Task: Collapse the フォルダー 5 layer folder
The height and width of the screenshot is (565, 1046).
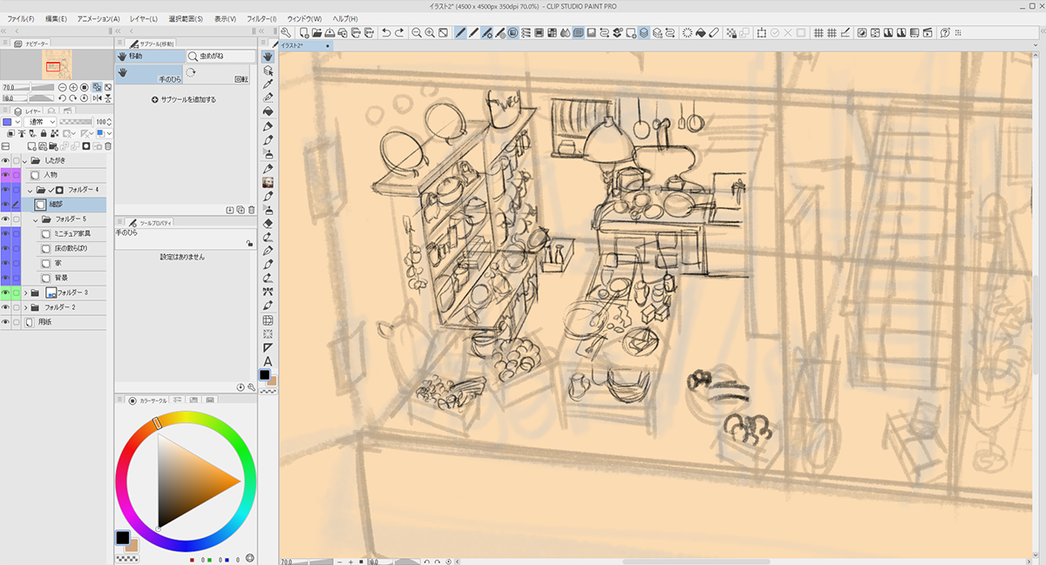Action: pyautogui.click(x=36, y=219)
